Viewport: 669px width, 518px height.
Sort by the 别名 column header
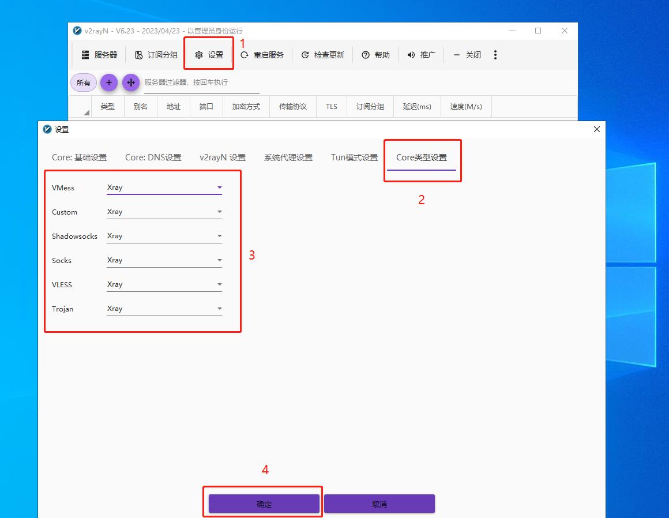click(140, 107)
